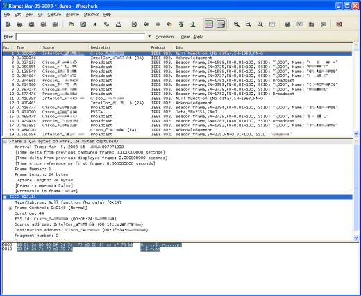Viewport: 361px width, 296px height.
Task: Open the Analyze menu
Action: click(x=72, y=15)
